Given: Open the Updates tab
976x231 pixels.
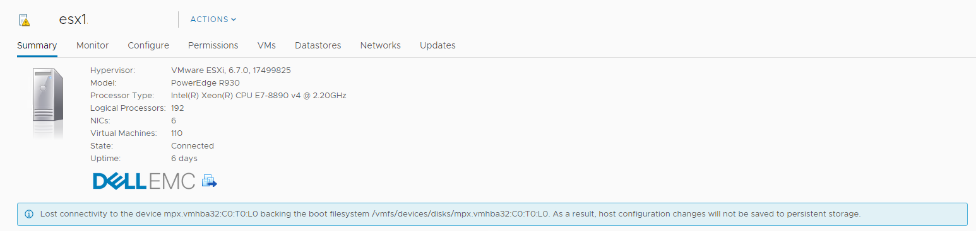Looking at the screenshot, I should [x=437, y=45].
